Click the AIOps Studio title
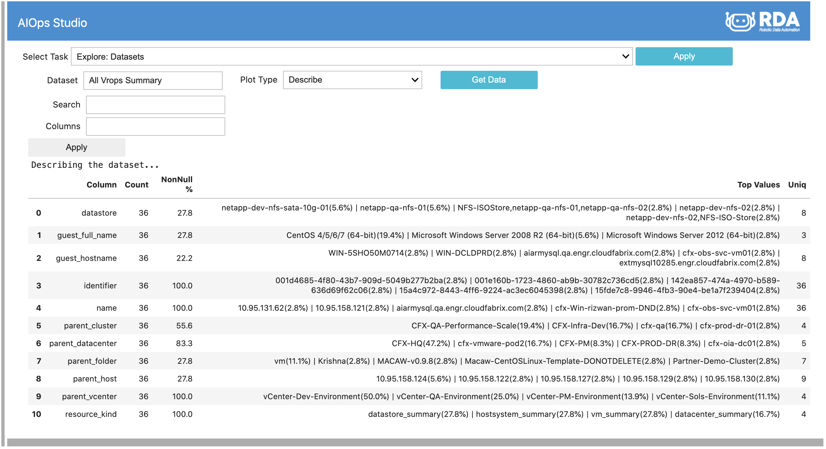This screenshot has height=449, width=826. click(x=53, y=23)
